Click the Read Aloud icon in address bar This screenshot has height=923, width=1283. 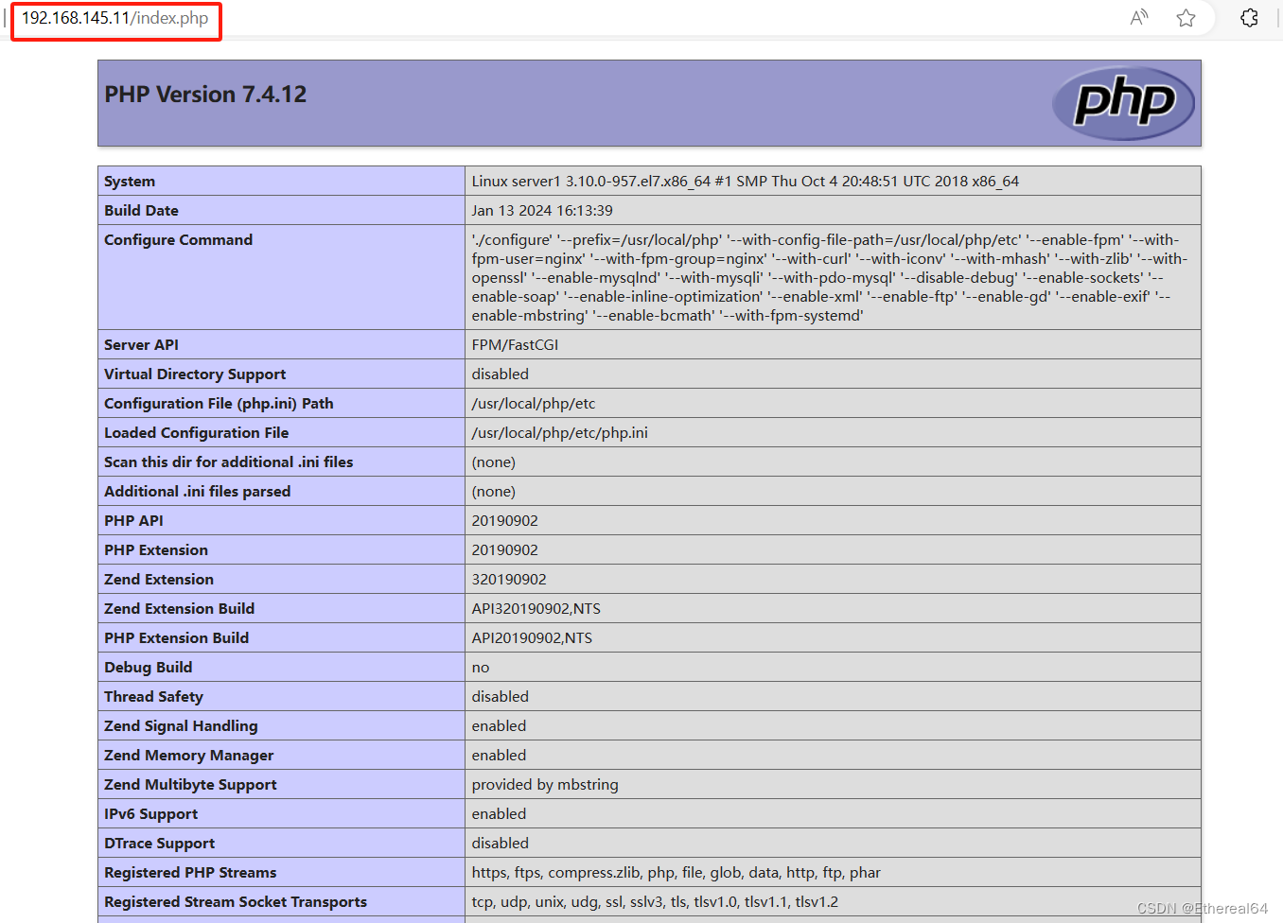click(x=1139, y=17)
